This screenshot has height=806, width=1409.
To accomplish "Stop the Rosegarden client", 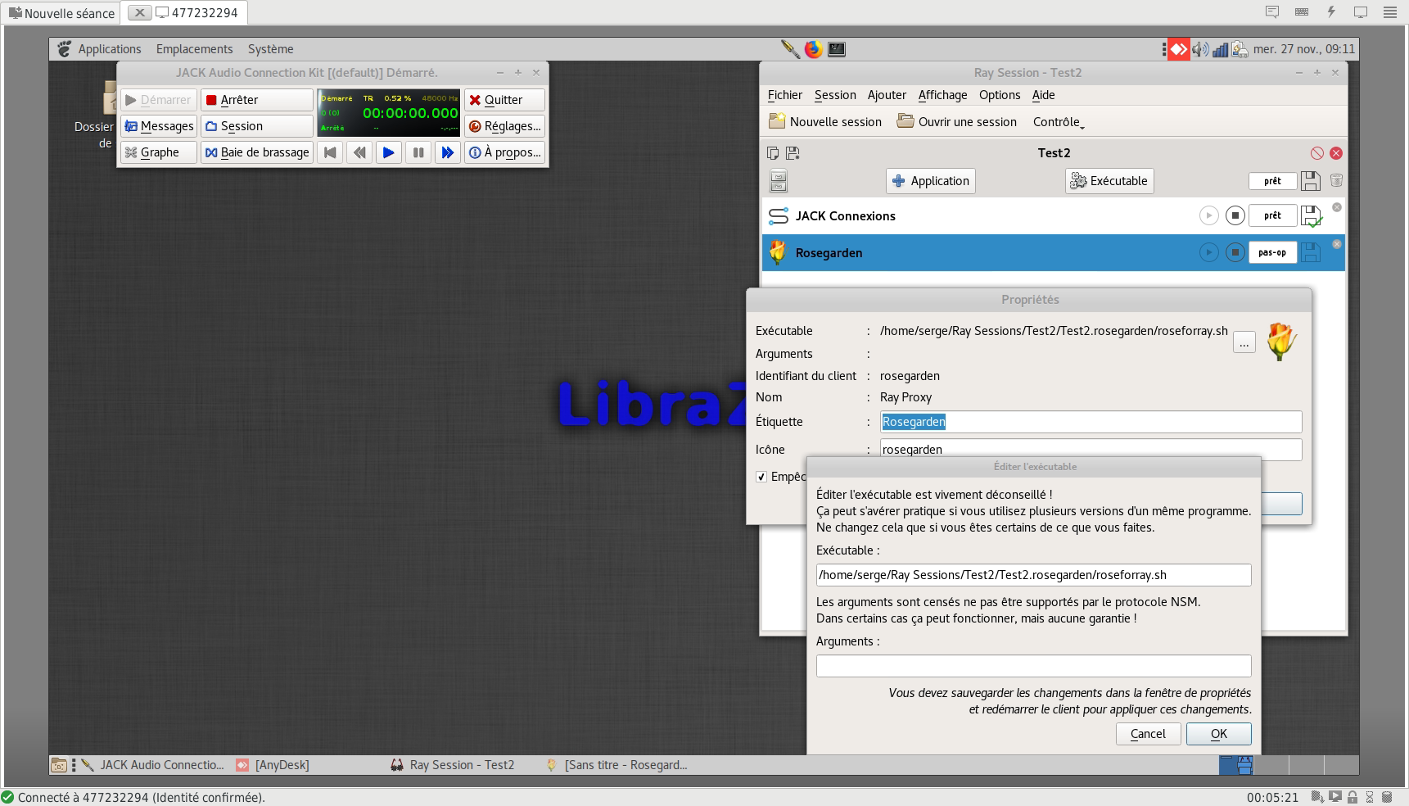I will tap(1235, 252).
